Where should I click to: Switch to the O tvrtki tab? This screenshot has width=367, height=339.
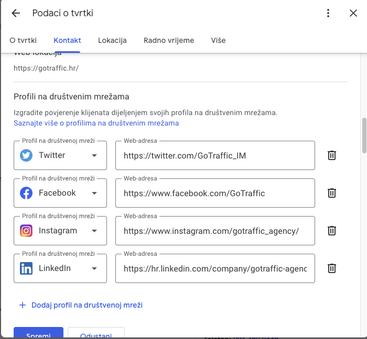23,40
